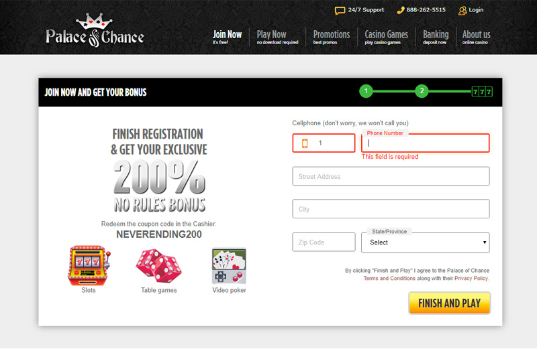Viewport: 537px width, 349px height.
Task: Open the Casino Games menu
Action: pyautogui.click(x=386, y=37)
